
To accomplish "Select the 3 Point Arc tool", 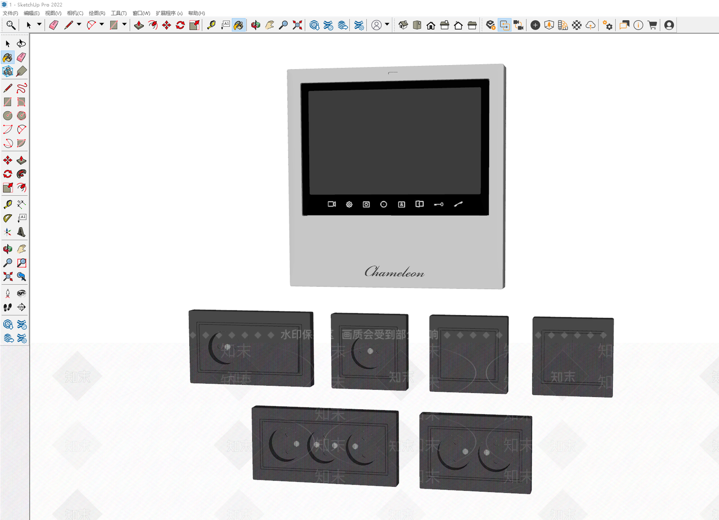I will (x=8, y=144).
